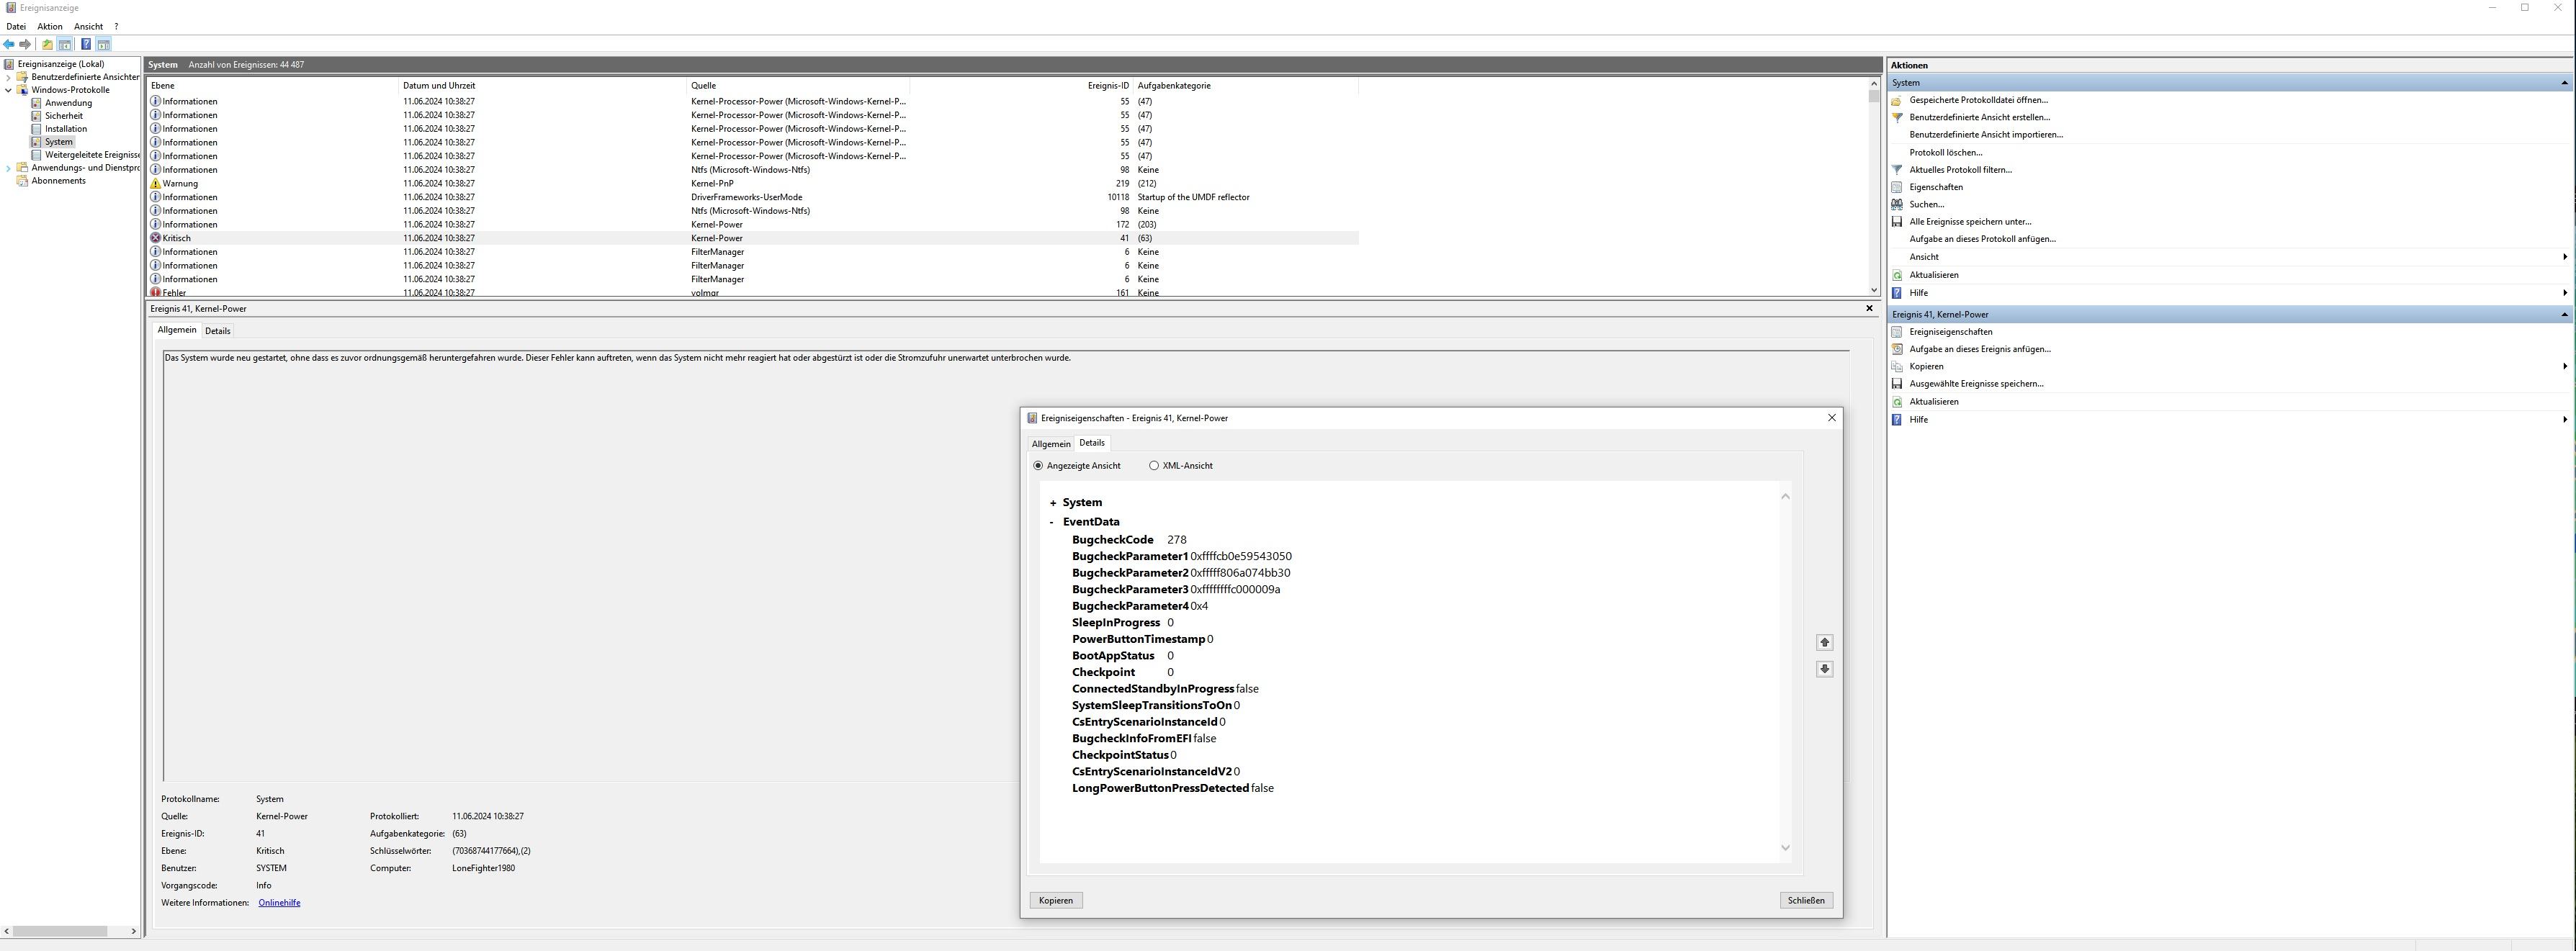Select the Angezeigte Ansicht radio button
The width and height of the screenshot is (2576, 951).
[x=1038, y=466]
